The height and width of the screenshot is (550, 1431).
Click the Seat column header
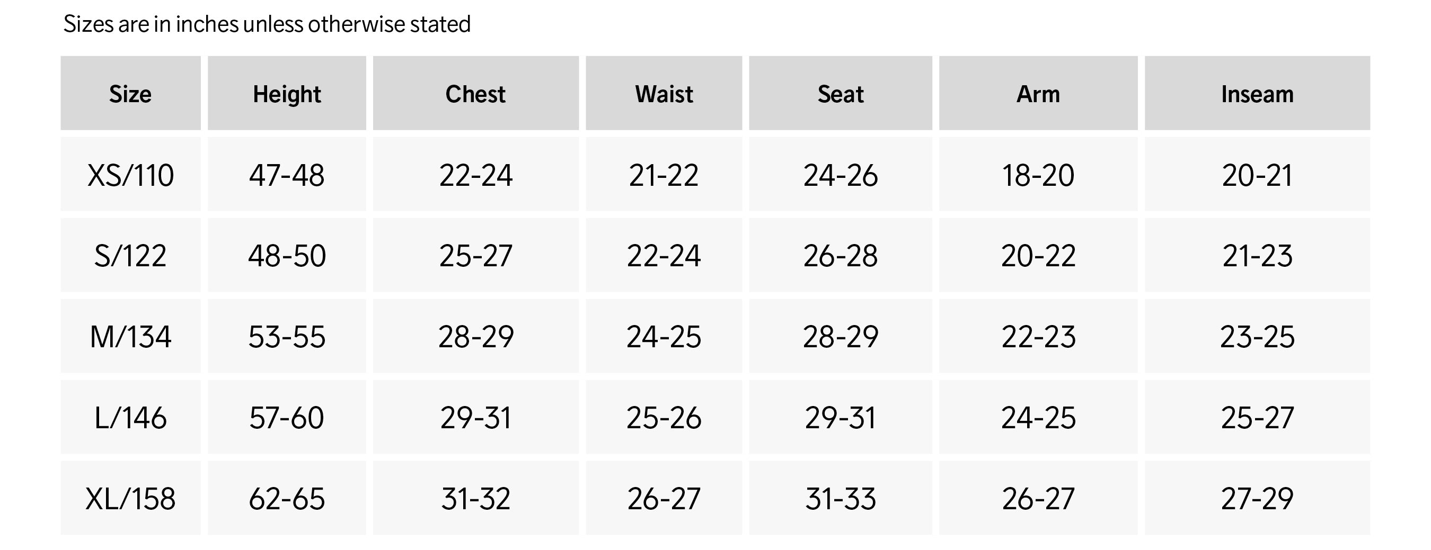841,94
